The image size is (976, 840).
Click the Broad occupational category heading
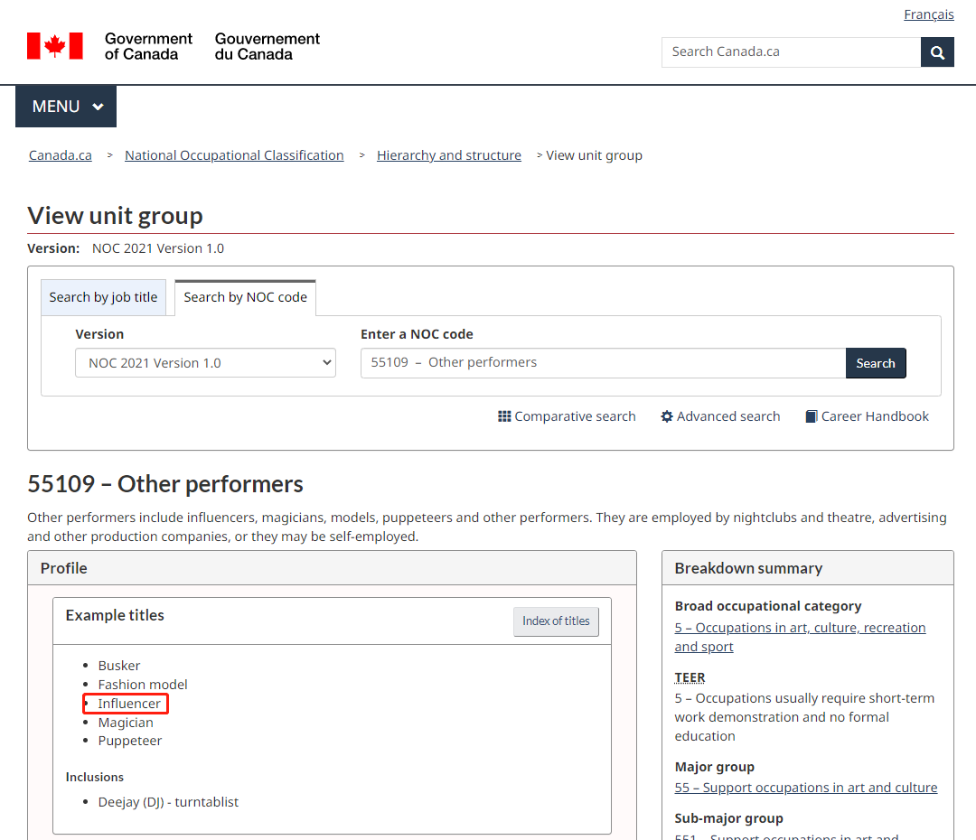(x=768, y=606)
